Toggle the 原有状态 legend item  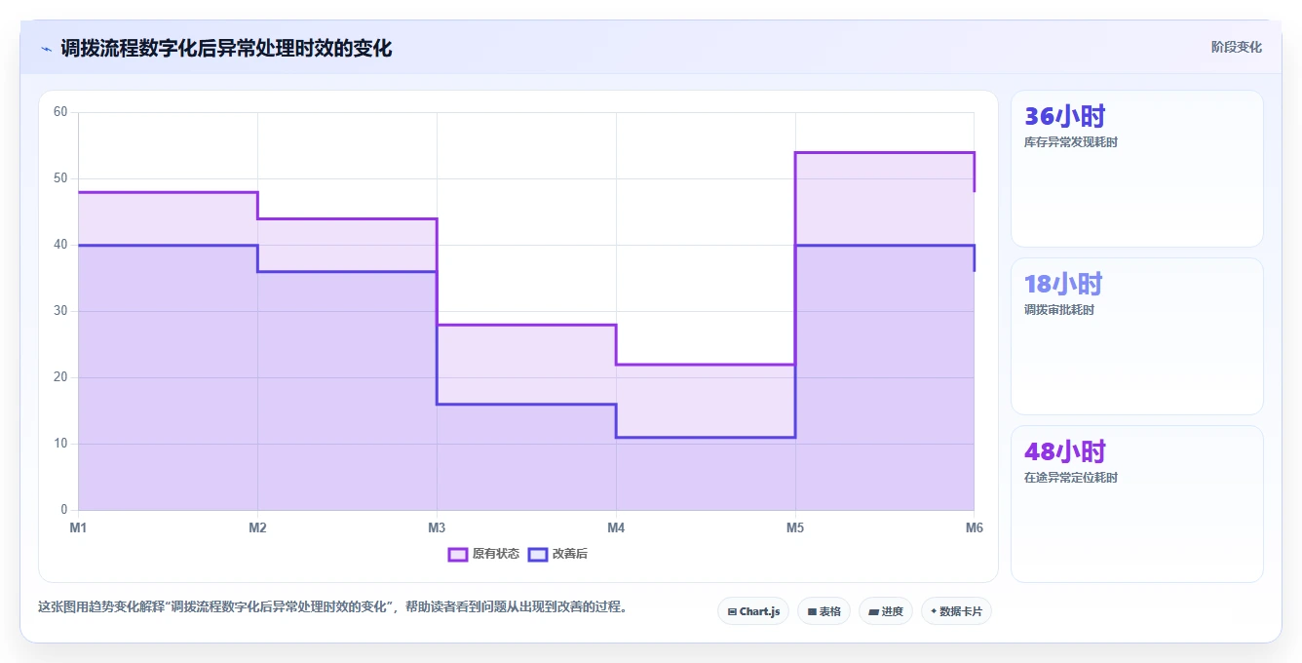tap(483, 554)
